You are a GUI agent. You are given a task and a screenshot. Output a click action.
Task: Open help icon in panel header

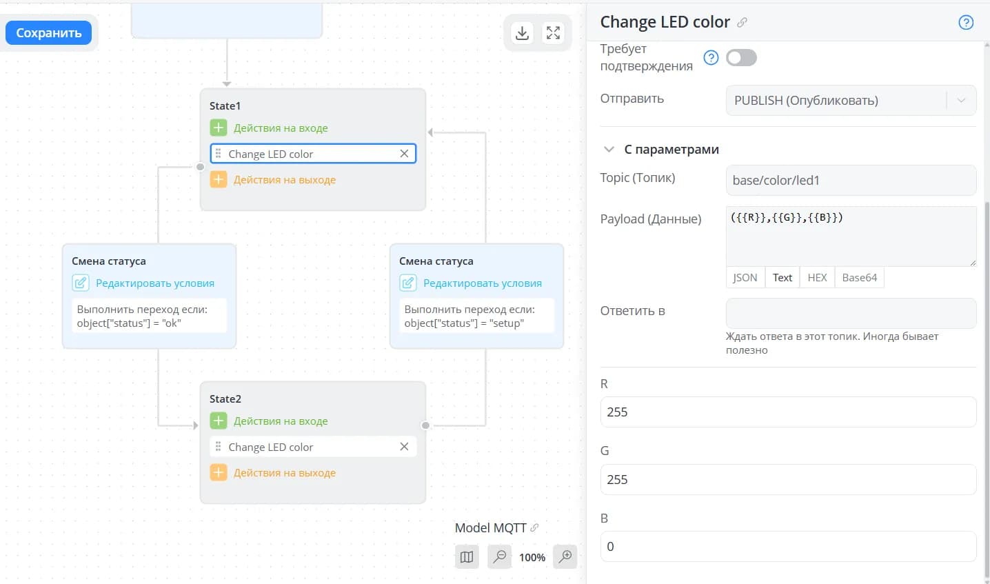[966, 22]
